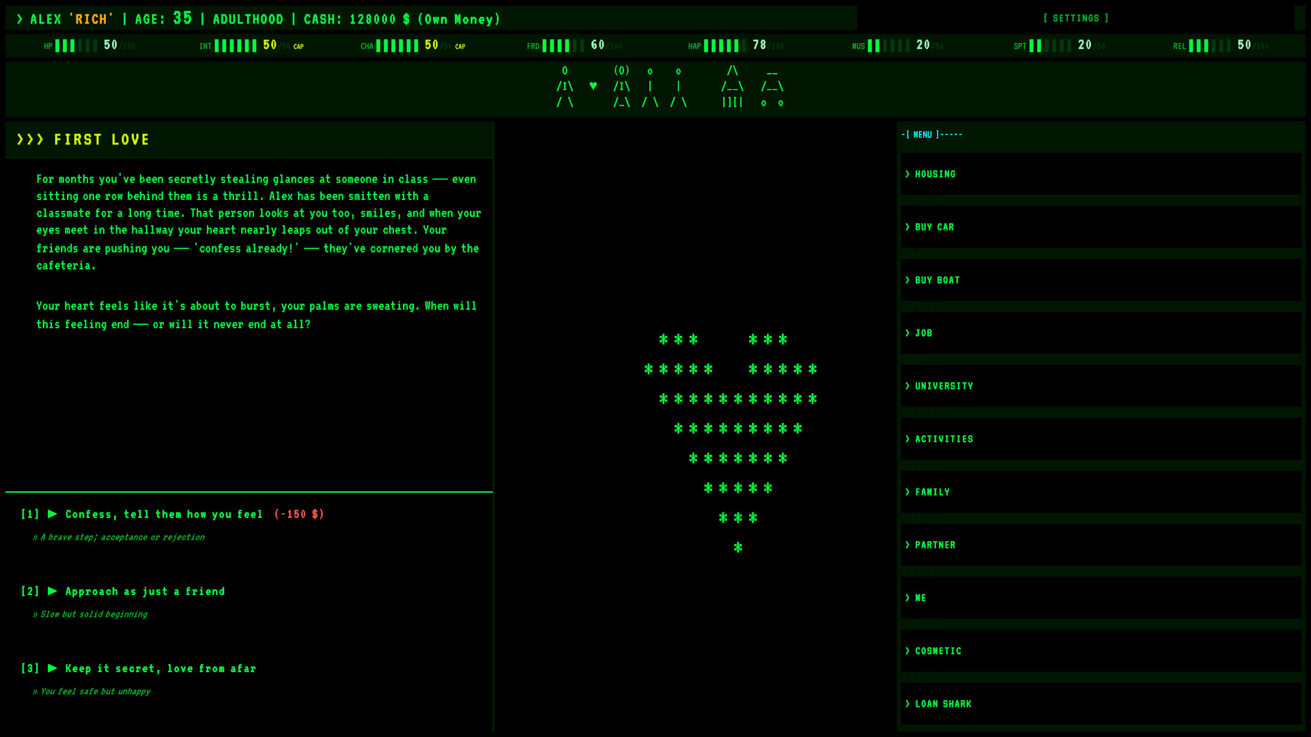The image size is (1311, 737).
Task: Click the ASCII house icon
Action: 733,87
